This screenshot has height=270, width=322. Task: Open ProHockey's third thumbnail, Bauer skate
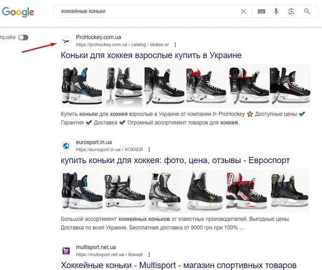[x=165, y=86]
